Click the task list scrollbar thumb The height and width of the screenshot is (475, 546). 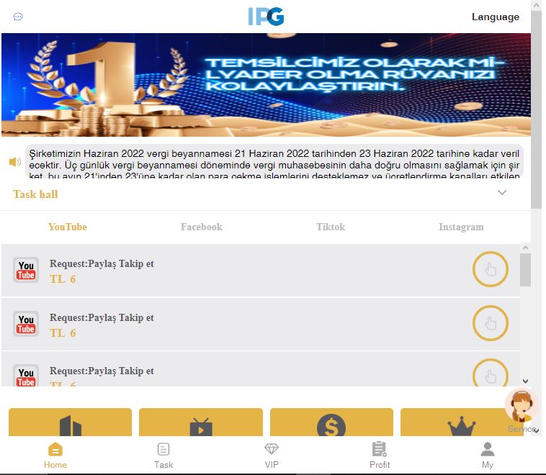(x=525, y=270)
